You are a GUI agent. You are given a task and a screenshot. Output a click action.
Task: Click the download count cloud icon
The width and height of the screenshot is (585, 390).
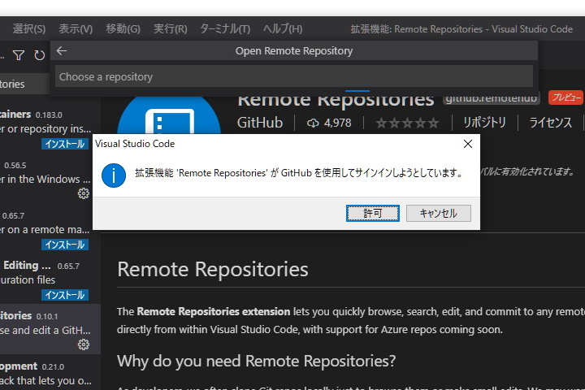[x=313, y=123]
